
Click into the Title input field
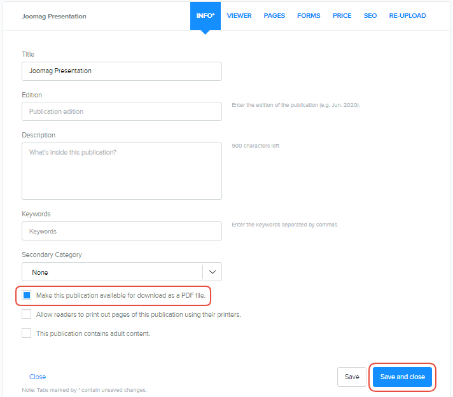(x=122, y=71)
